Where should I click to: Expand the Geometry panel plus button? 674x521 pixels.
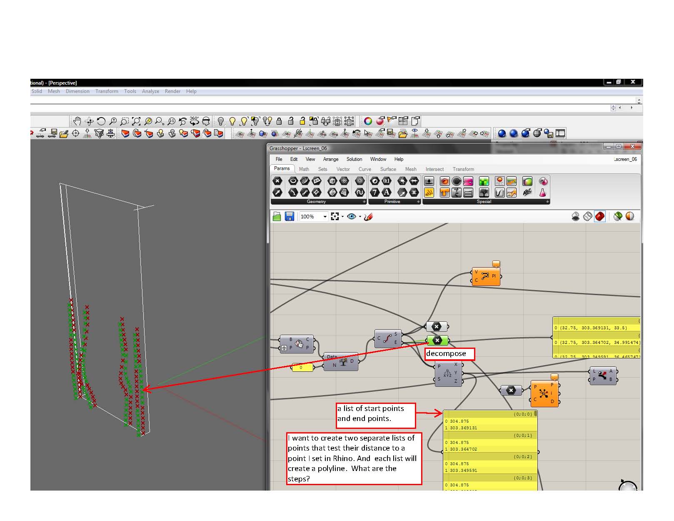pos(364,202)
